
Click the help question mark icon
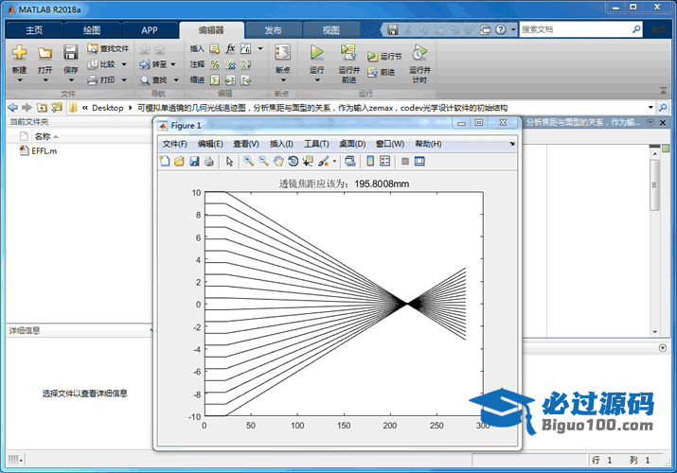coord(500,29)
